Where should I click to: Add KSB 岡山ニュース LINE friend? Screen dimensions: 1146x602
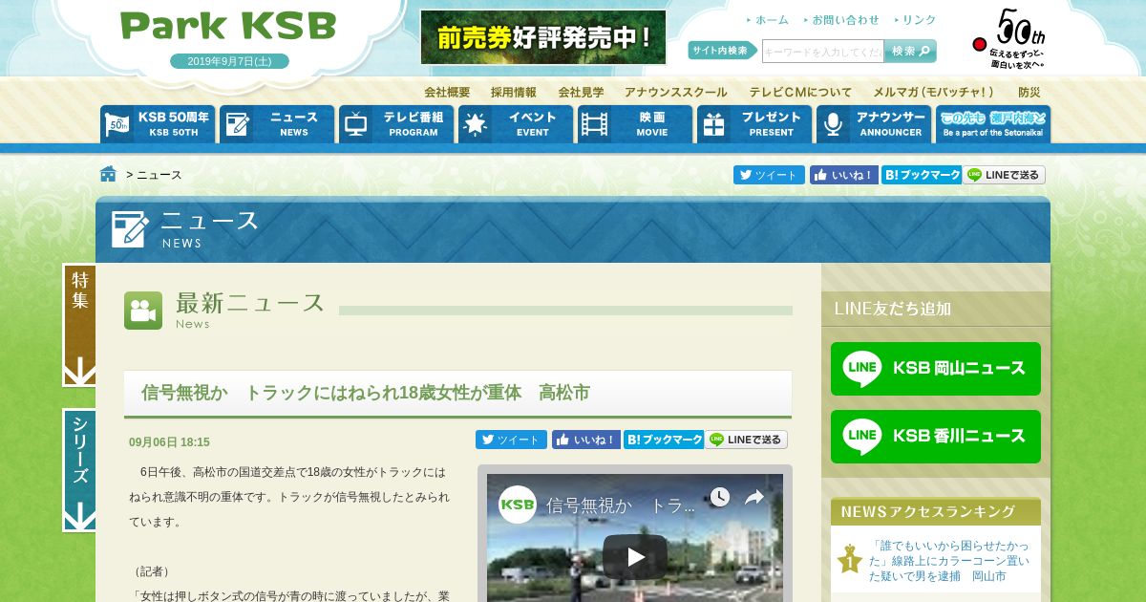pos(936,369)
